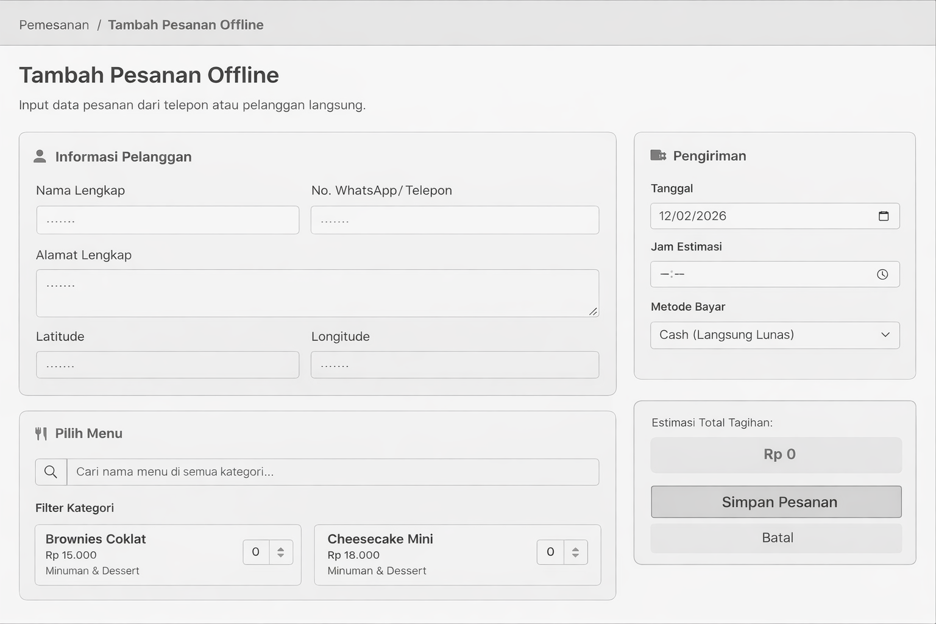The width and height of the screenshot is (936, 624).
Task: Click into the Alamat Lengkap textarea
Action: coord(317,293)
